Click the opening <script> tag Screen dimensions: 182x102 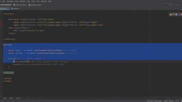[x=8, y=45]
